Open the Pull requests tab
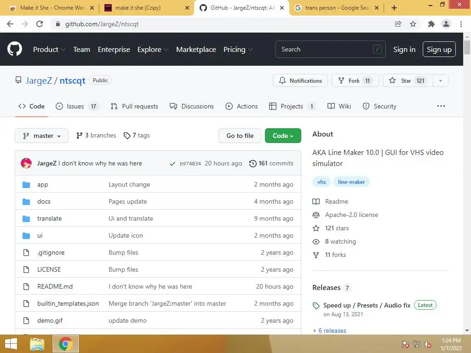Image resolution: width=471 pixels, height=353 pixels. 134,106
